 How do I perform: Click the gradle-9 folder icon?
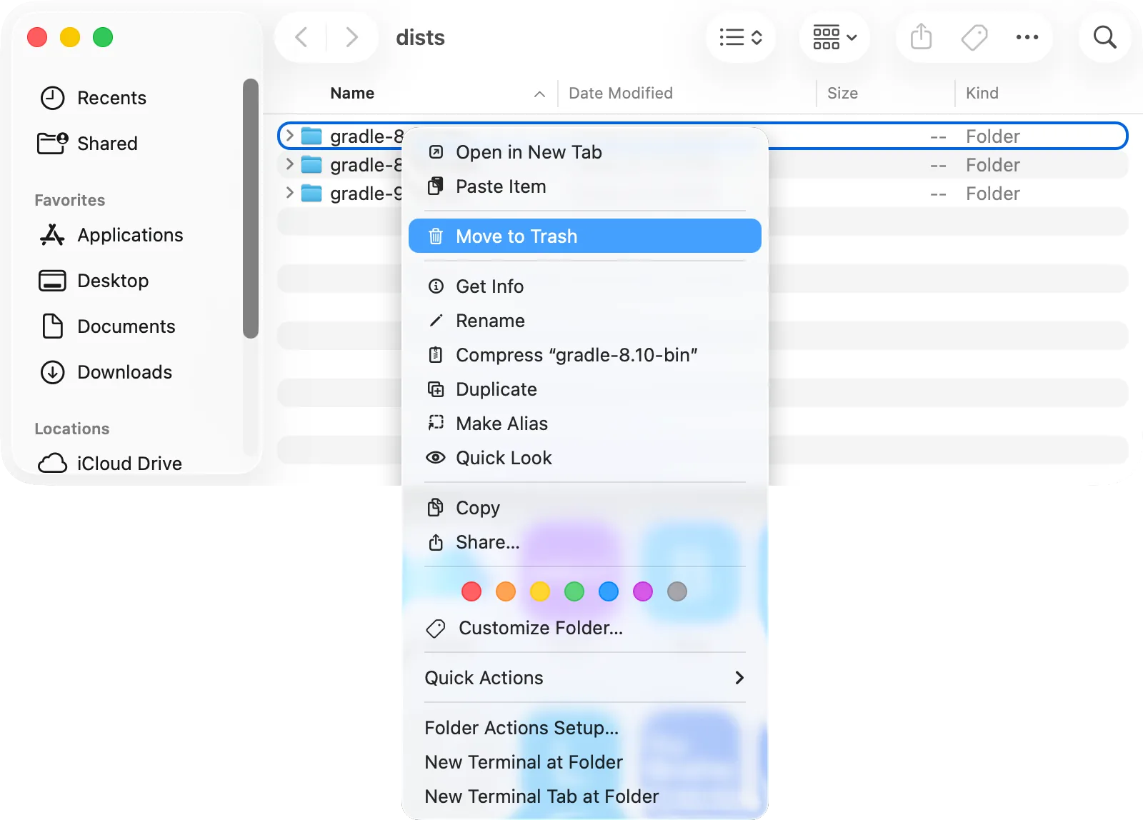[x=311, y=194]
